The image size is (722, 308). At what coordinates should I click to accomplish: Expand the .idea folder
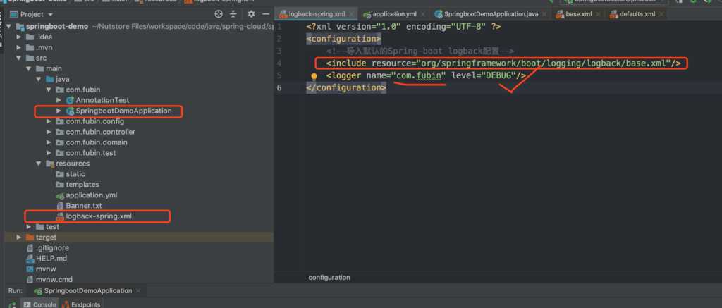[19, 37]
